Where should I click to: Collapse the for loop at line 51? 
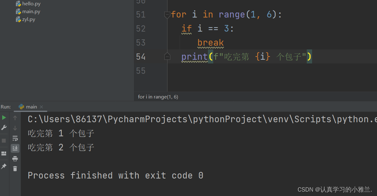pyautogui.click(x=167, y=14)
